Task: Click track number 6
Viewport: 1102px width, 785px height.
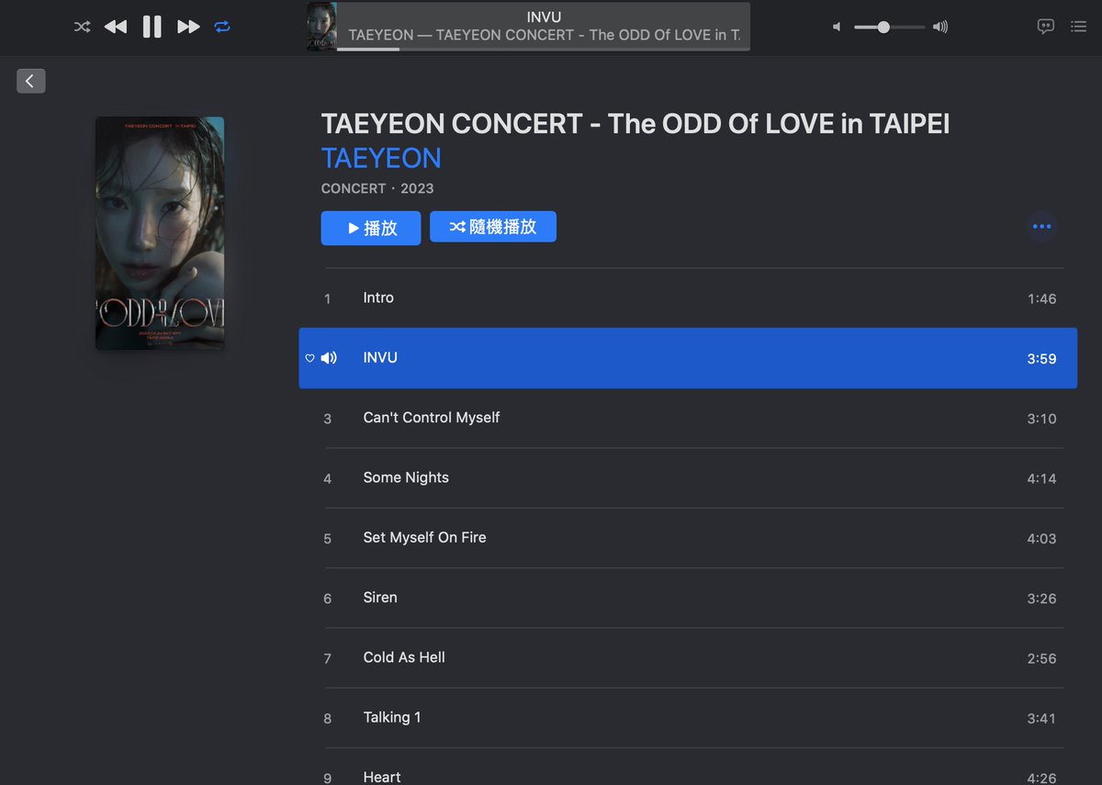Action: click(327, 599)
